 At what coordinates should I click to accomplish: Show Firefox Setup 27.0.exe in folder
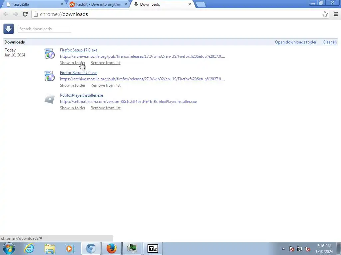tap(73, 85)
